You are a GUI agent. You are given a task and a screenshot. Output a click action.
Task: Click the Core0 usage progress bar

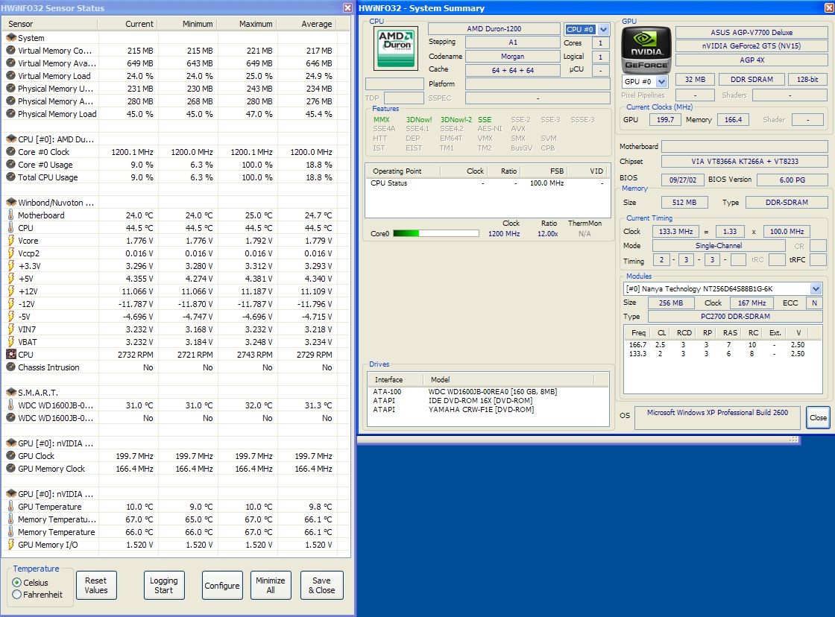tap(435, 233)
